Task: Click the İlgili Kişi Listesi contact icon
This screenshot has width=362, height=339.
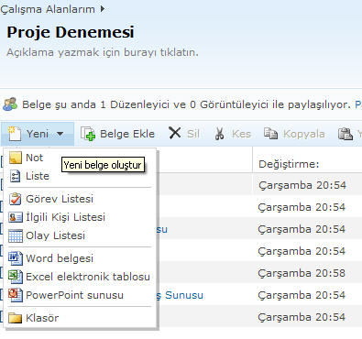Action: coord(16,217)
